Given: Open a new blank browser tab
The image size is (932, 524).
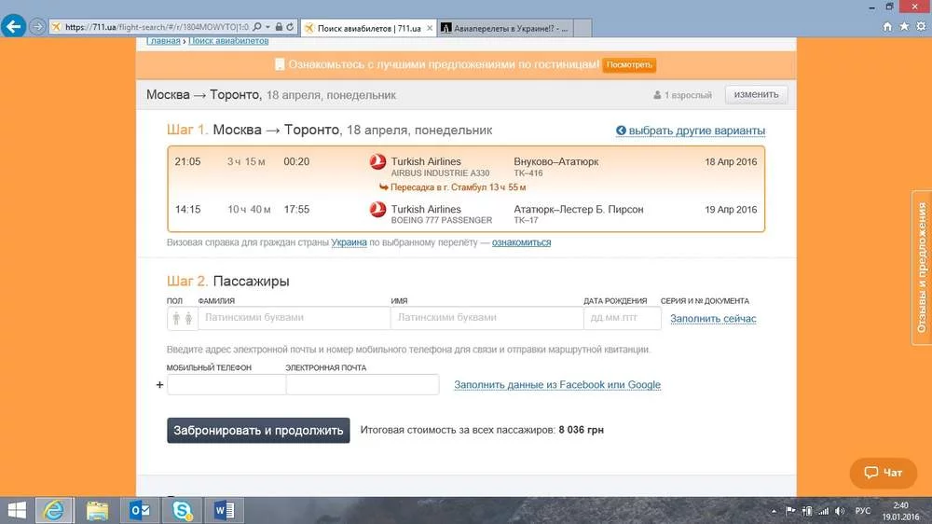Looking at the screenshot, I should click(582, 28).
